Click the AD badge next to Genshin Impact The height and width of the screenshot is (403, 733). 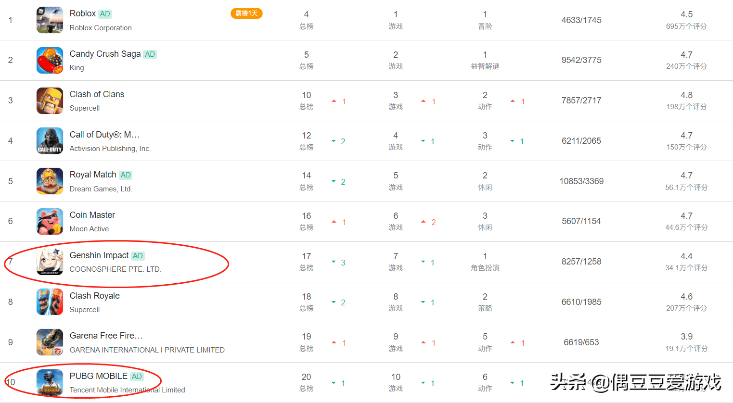click(138, 256)
